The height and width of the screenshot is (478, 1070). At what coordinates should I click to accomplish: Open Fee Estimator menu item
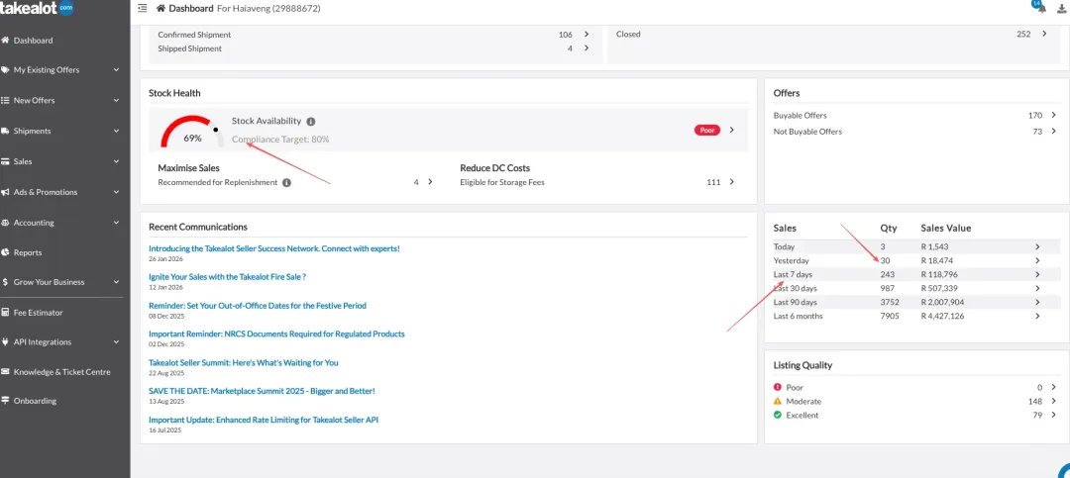39,313
